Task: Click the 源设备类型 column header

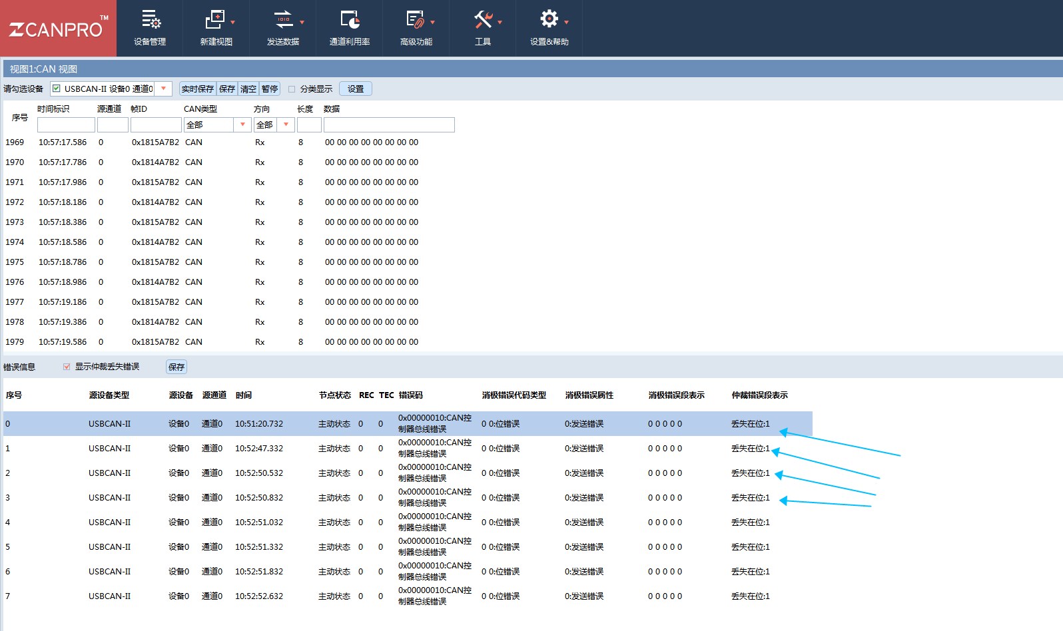Action: point(109,395)
